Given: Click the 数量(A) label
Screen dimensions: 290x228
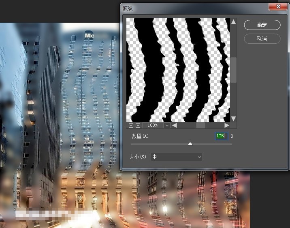Looking at the screenshot, I should tap(140, 136).
